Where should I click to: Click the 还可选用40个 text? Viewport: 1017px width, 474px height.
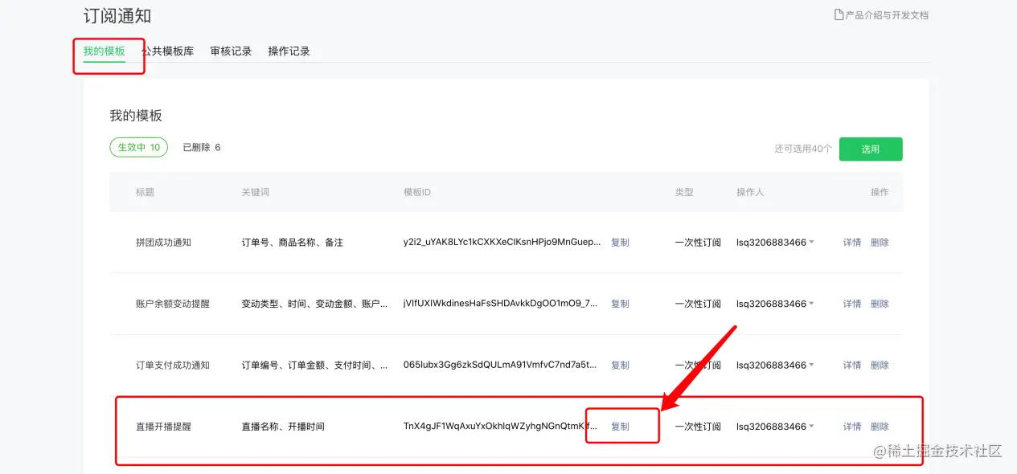pos(803,149)
